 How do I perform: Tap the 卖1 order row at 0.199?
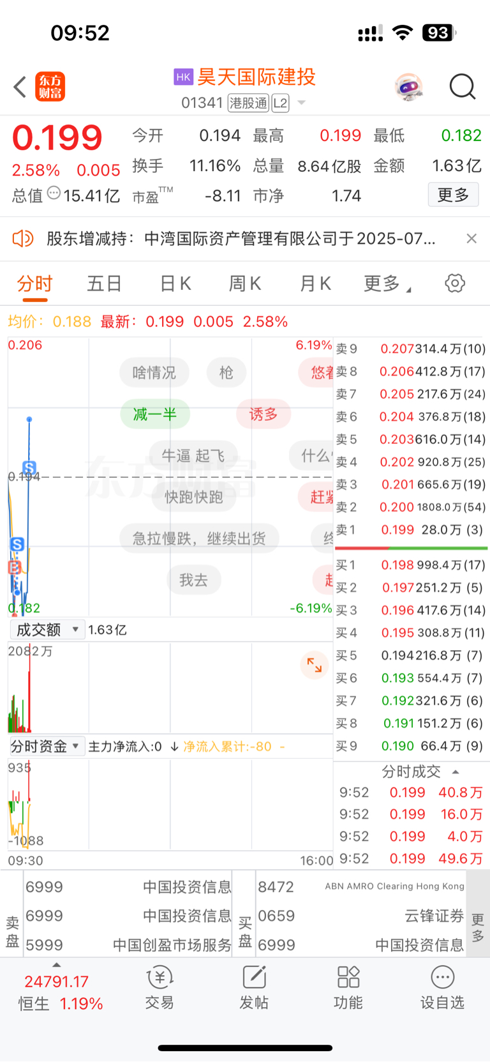pyautogui.click(x=412, y=530)
